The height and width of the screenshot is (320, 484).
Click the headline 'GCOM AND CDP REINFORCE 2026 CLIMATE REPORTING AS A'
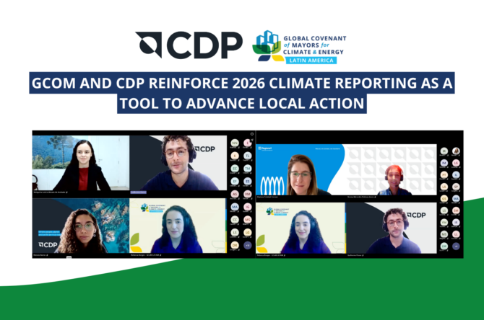(x=242, y=83)
